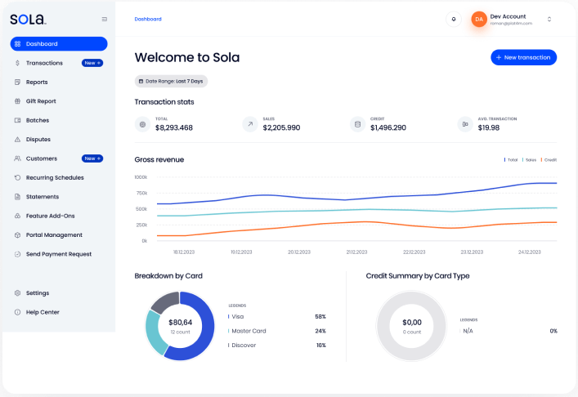Click the Total globe icon in stats

[142, 124]
